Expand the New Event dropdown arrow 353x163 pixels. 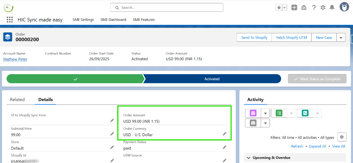click(x=265, y=113)
